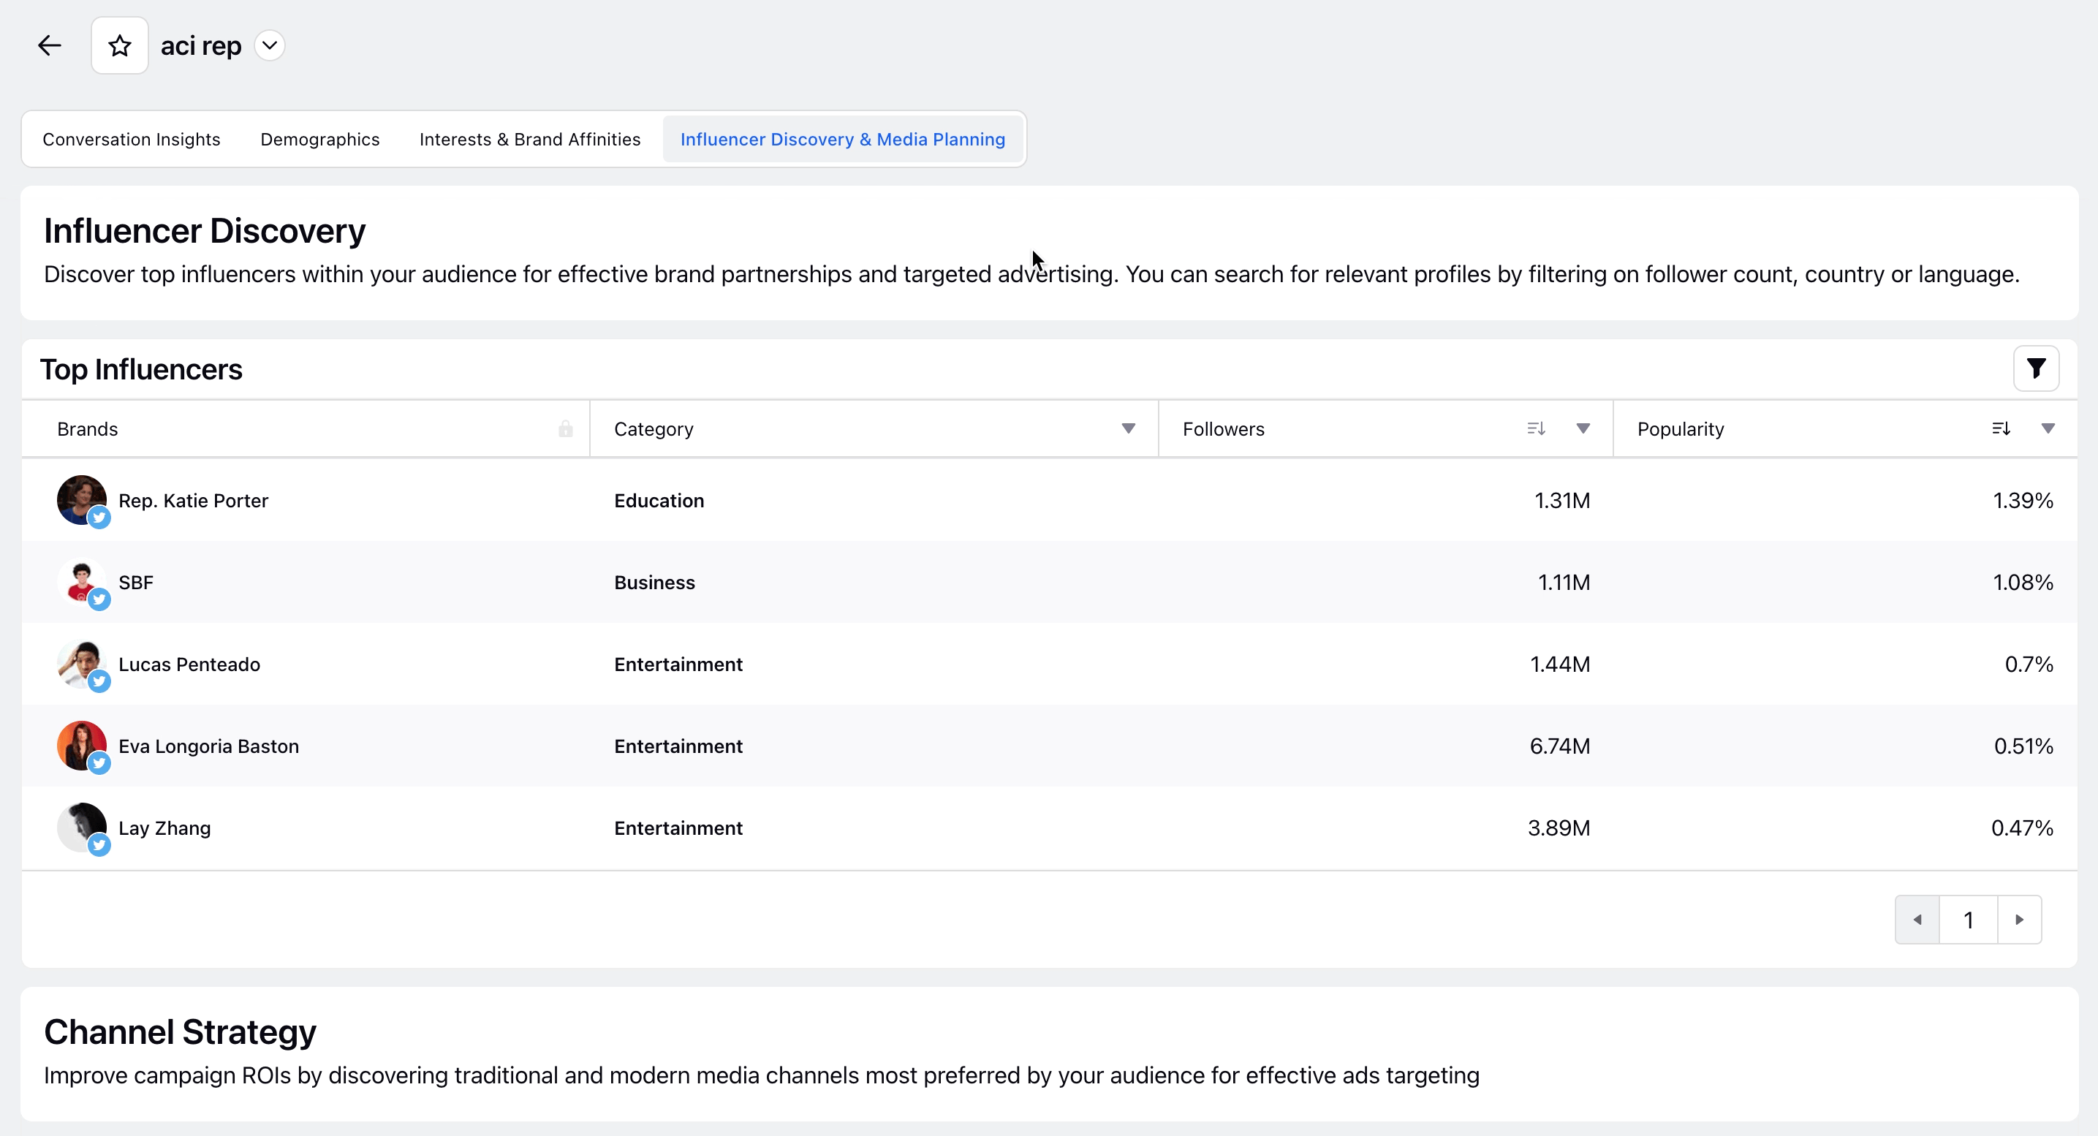Select Interests & Brand Affinities tab
The image size is (2098, 1136).
pyautogui.click(x=530, y=138)
